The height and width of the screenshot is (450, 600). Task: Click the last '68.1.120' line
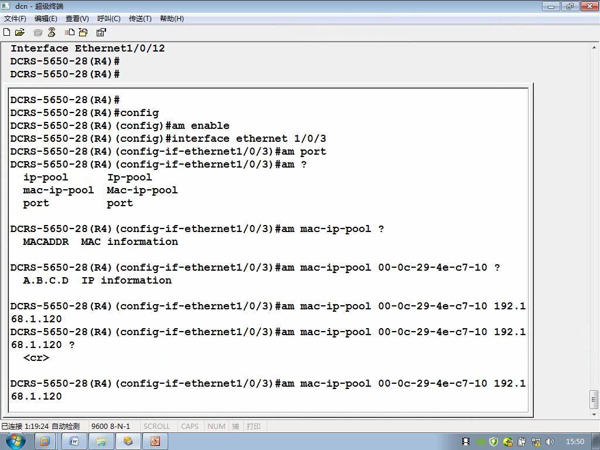(36, 397)
